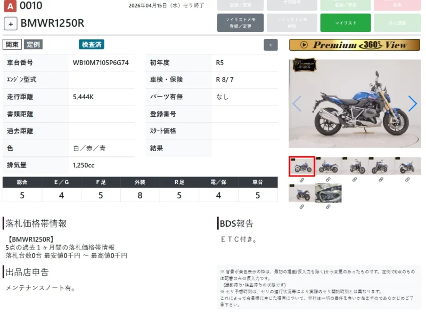Select the engine close-up thumbnail
426x320 pixels.
coord(328,193)
